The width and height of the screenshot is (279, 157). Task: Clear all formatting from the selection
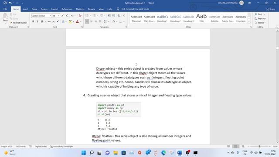tap(80, 16)
